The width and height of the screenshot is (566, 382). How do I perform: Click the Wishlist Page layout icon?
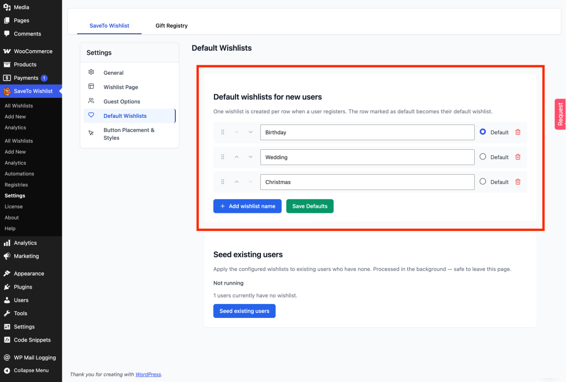[x=91, y=87]
